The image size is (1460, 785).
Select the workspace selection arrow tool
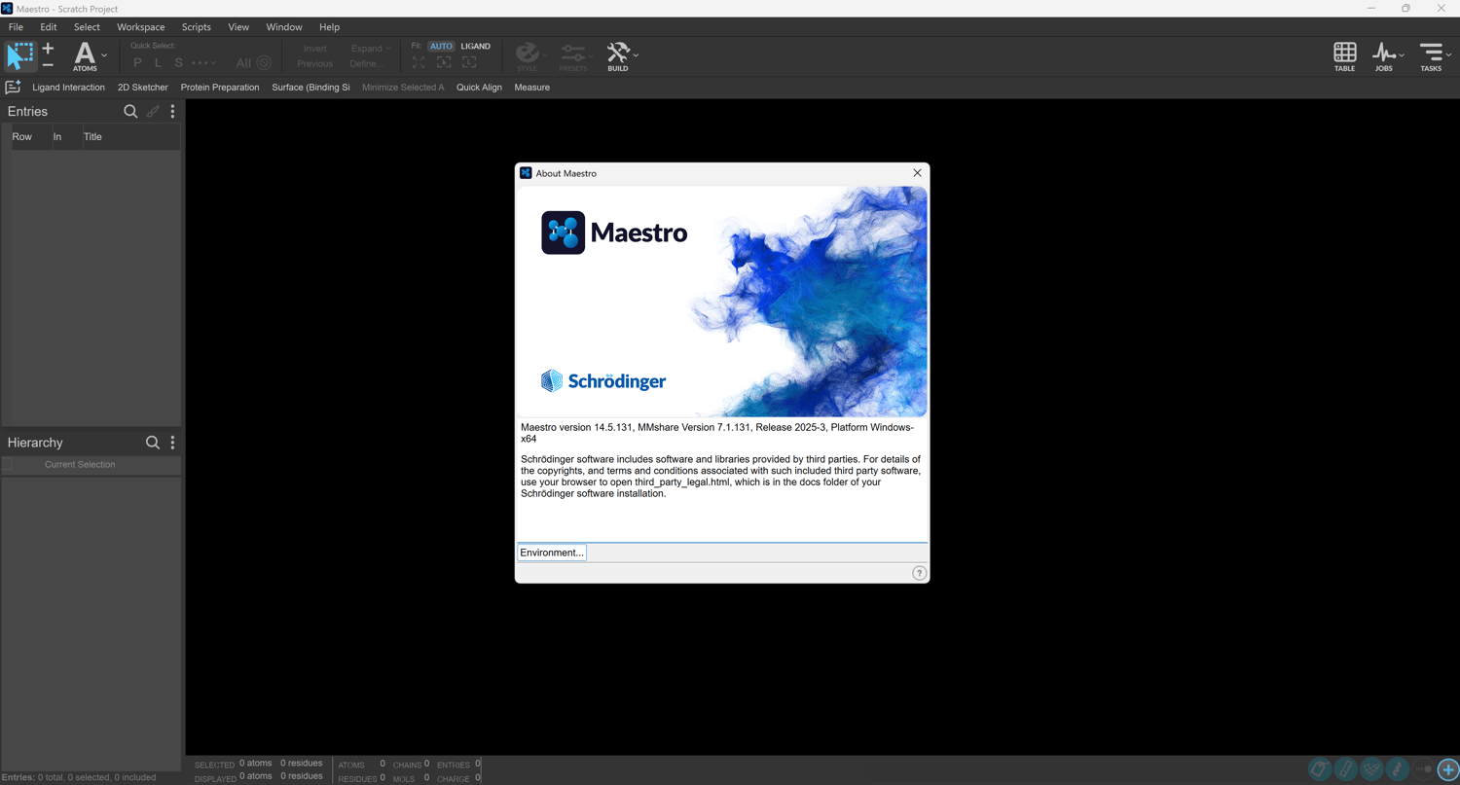point(19,55)
